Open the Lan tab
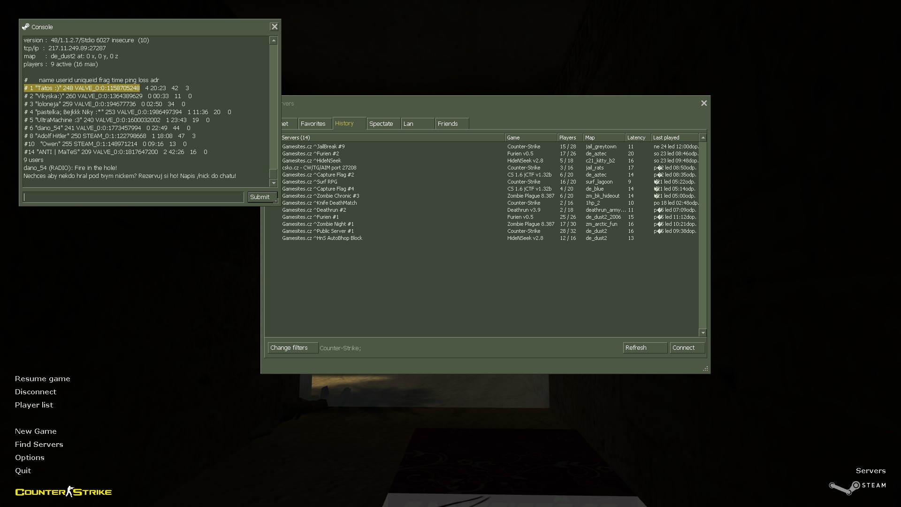This screenshot has width=901, height=507. point(417,124)
